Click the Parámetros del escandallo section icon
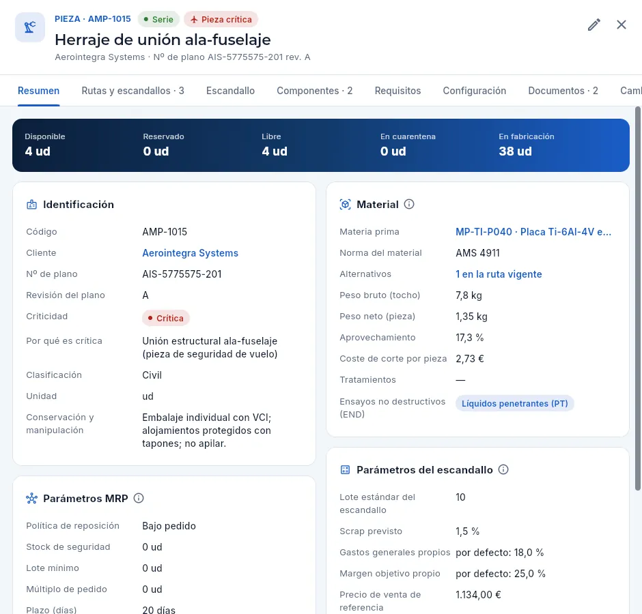This screenshot has width=642, height=614. point(345,469)
